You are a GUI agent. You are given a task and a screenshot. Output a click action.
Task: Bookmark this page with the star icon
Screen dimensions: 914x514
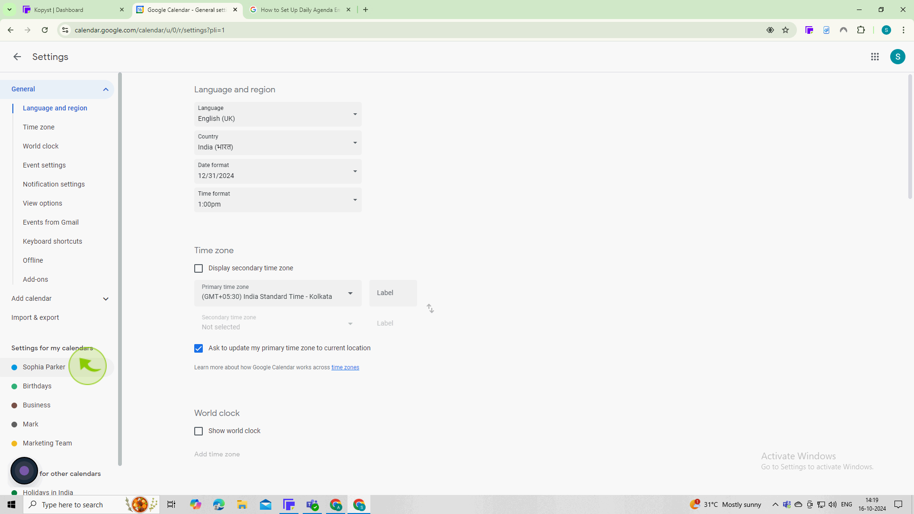point(785,30)
